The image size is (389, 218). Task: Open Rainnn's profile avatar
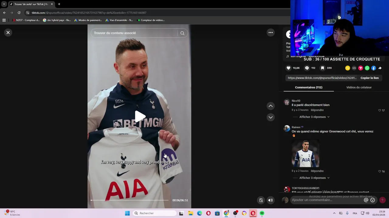(x=287, y=128)
